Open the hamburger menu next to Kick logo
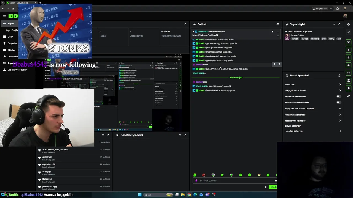Viewport: 353px width, 198px height. click(x=4, y=16)
